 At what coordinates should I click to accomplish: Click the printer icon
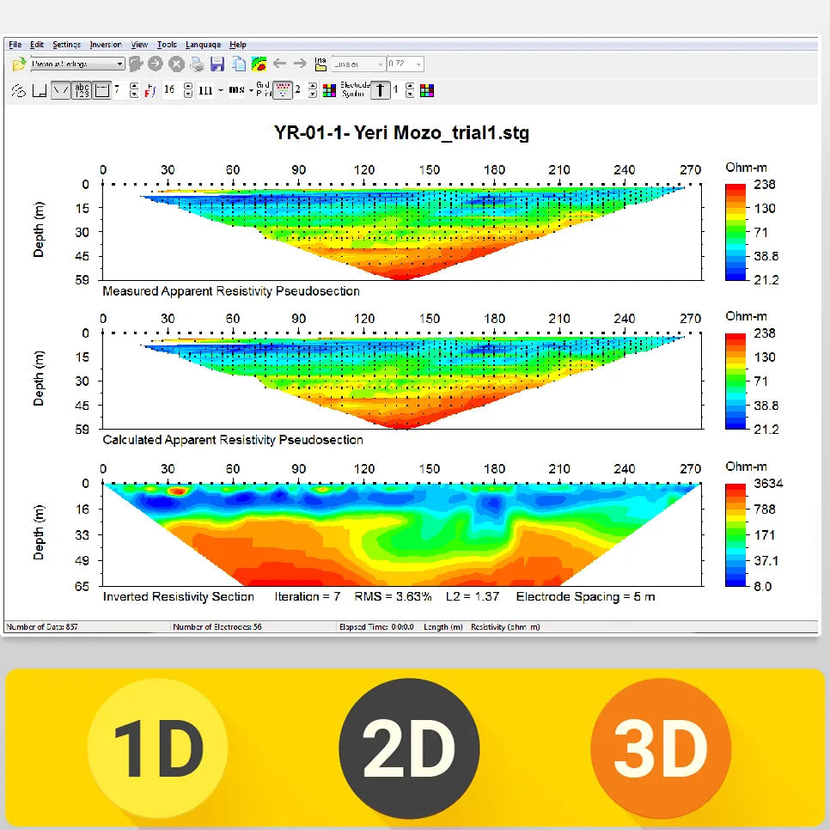point(197,64)
